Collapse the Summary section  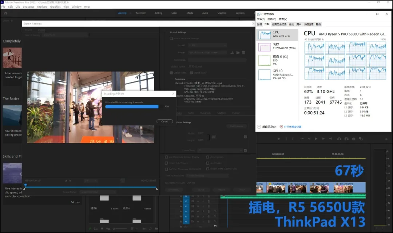172,79
